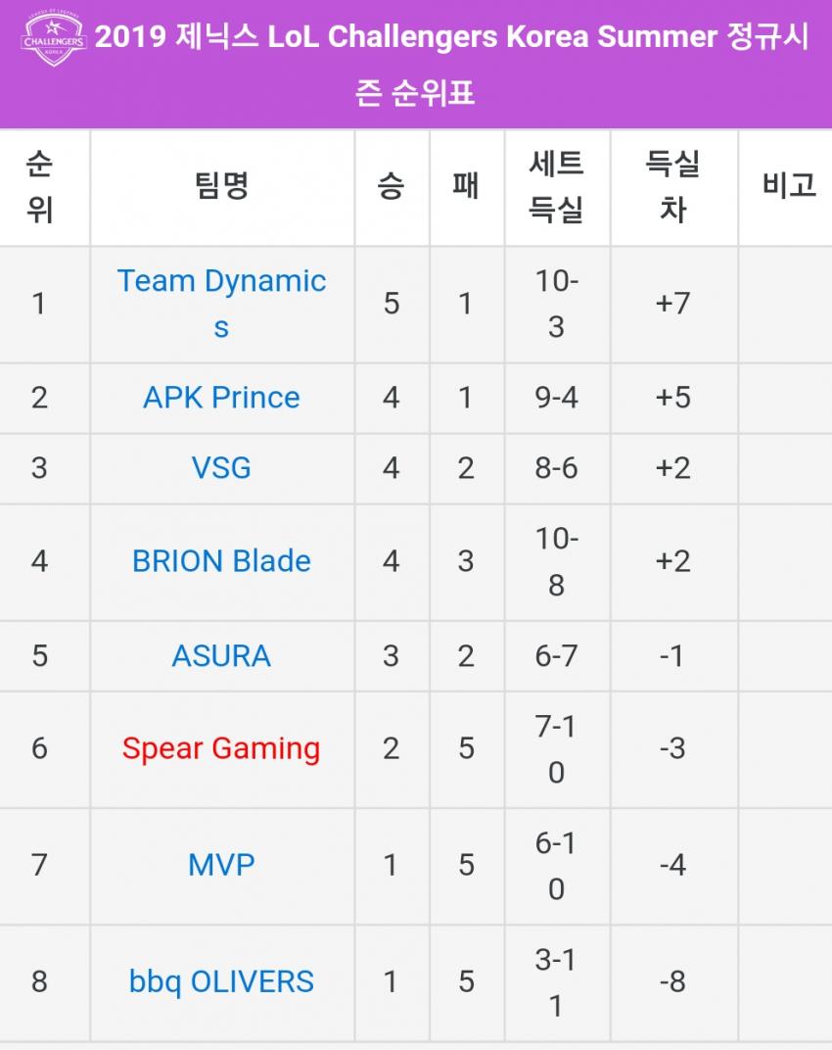Click the 득실차 column header
Screen dimensions: 832x1050
point(673,187)
